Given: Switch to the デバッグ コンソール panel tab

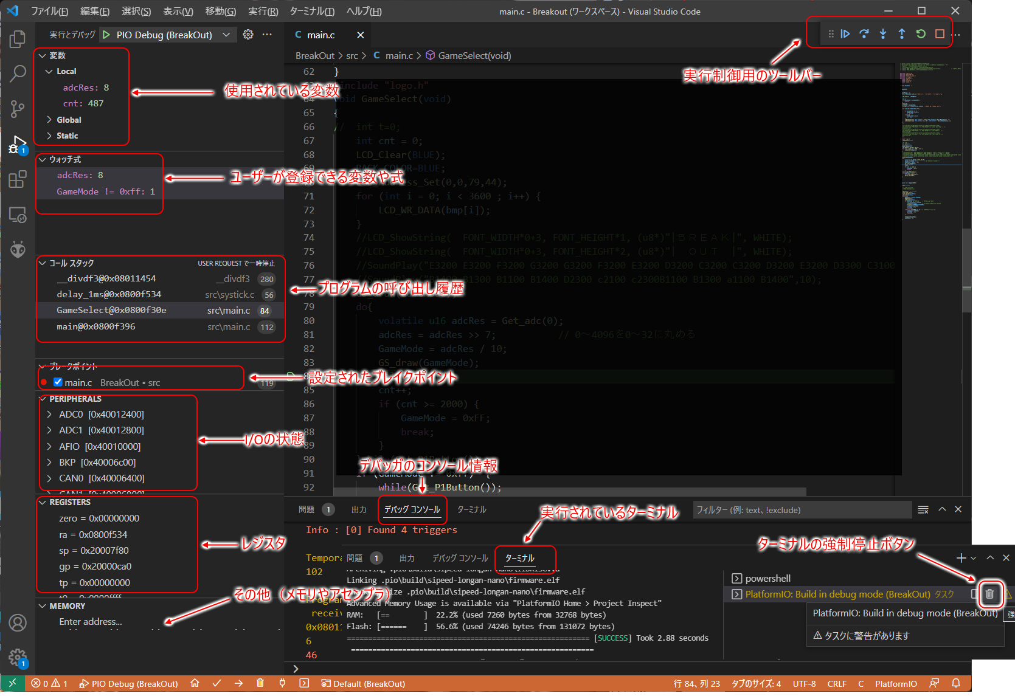Looking at the screenshot, I should [x=412, y=509].
